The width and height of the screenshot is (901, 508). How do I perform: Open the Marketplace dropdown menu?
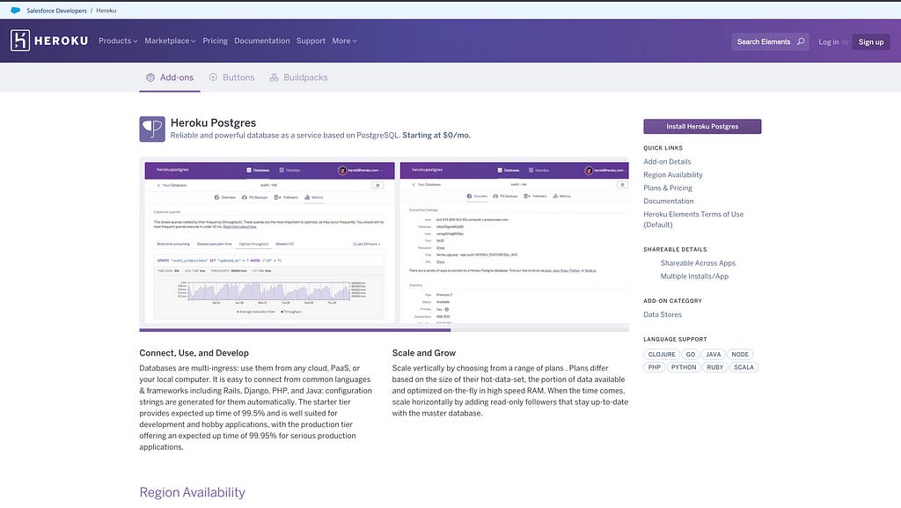[170, 40]
